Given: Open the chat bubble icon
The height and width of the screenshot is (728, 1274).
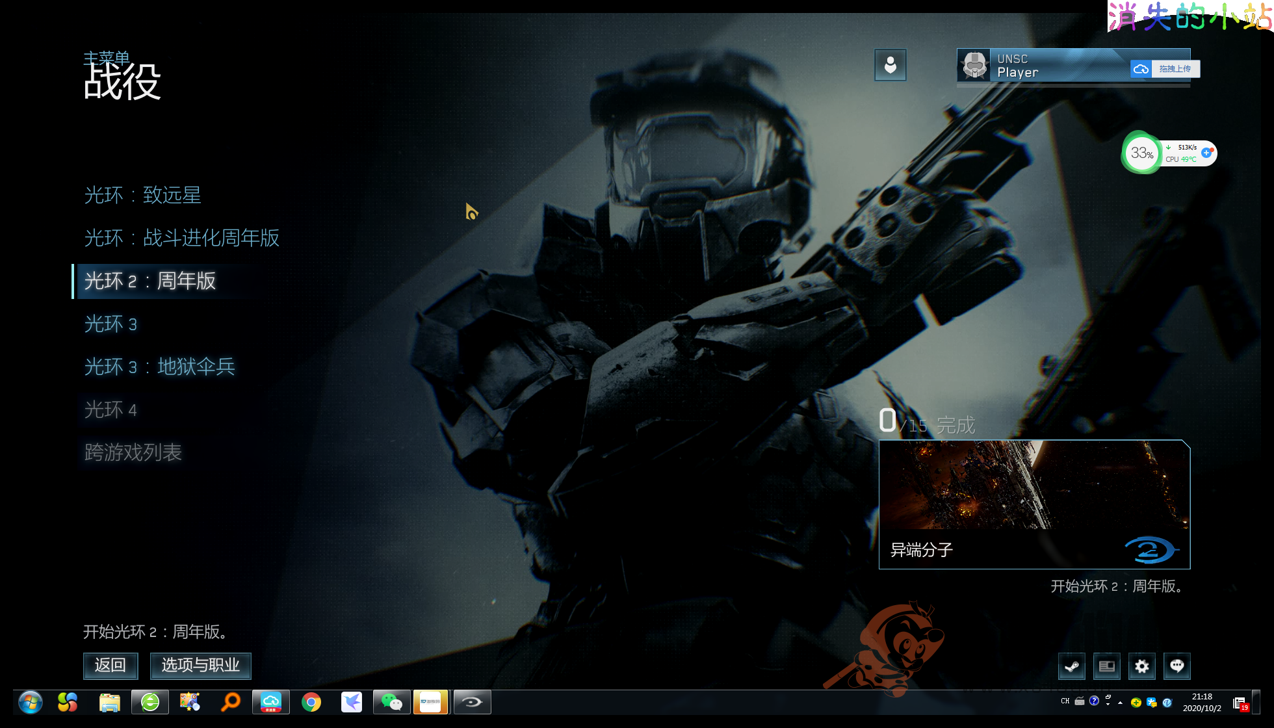Looking at the screenshot, I should (1177, 666).
